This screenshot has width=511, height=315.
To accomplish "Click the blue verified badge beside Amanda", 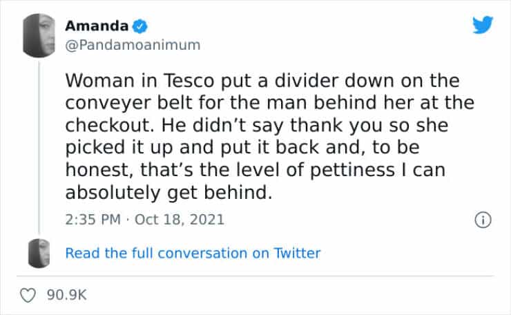I will point(139,27).
